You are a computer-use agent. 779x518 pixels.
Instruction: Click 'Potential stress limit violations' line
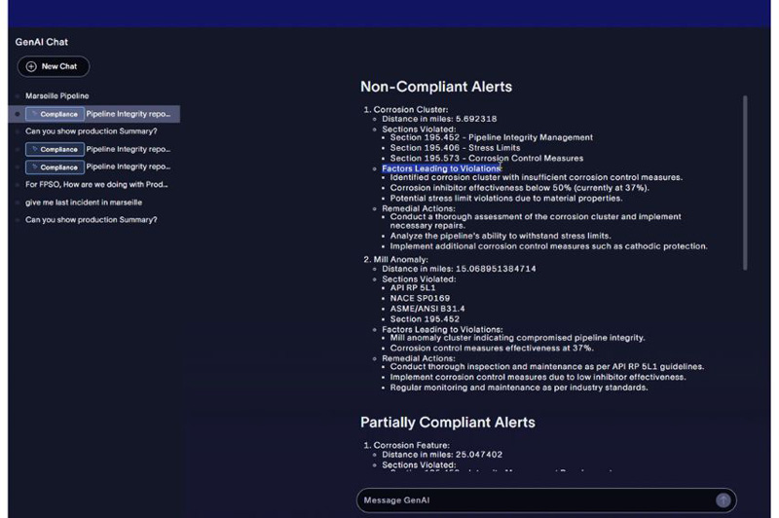505,199
